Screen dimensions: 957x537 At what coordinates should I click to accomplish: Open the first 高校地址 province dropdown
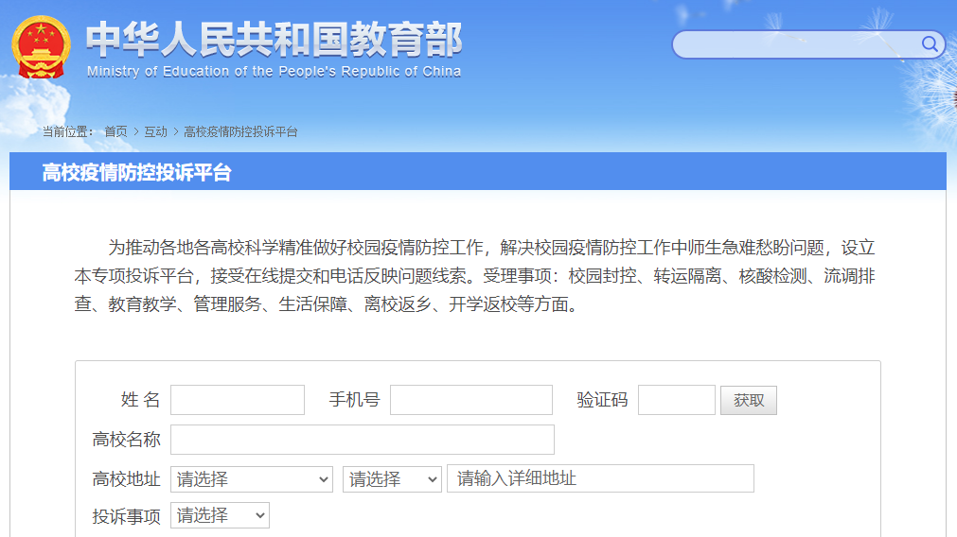pos(252,479)
